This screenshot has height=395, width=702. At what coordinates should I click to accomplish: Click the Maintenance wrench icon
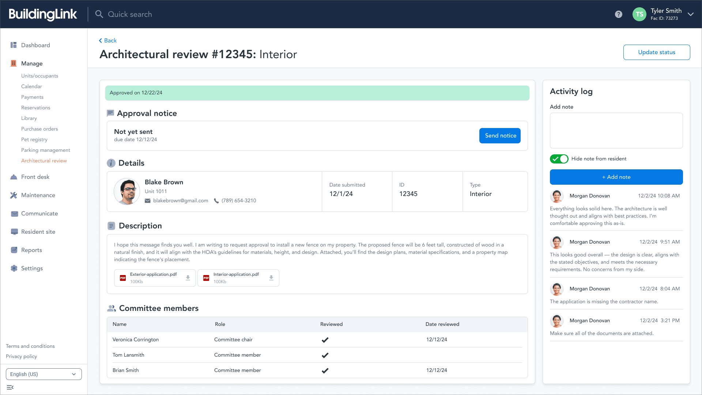(x=14, y=195)
